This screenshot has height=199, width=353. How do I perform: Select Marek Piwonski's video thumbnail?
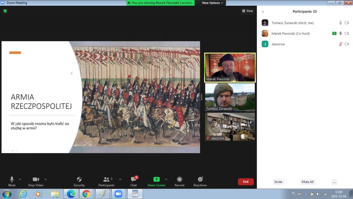[x=230, y=67]
